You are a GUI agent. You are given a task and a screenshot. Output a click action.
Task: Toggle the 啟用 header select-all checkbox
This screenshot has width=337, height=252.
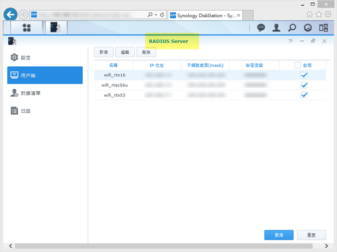click(x=298, y=65)
